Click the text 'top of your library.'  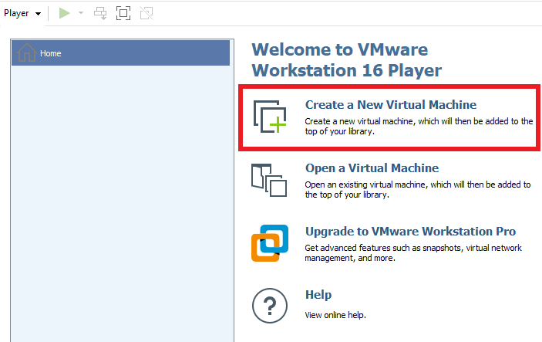(339, 131)
